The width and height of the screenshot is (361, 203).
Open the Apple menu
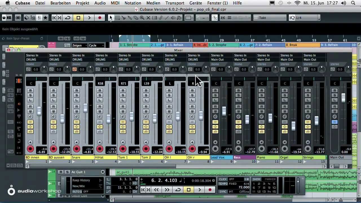(x=8, y=3)
